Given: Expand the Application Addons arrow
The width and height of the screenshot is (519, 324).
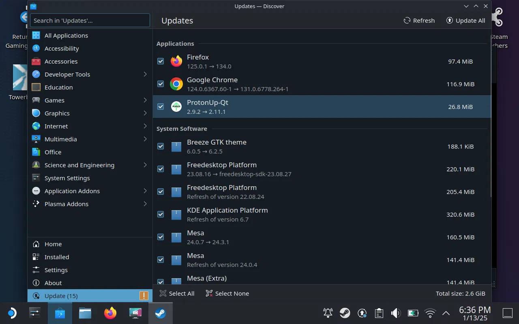Looking at the screenshot, I should (145, 191).
